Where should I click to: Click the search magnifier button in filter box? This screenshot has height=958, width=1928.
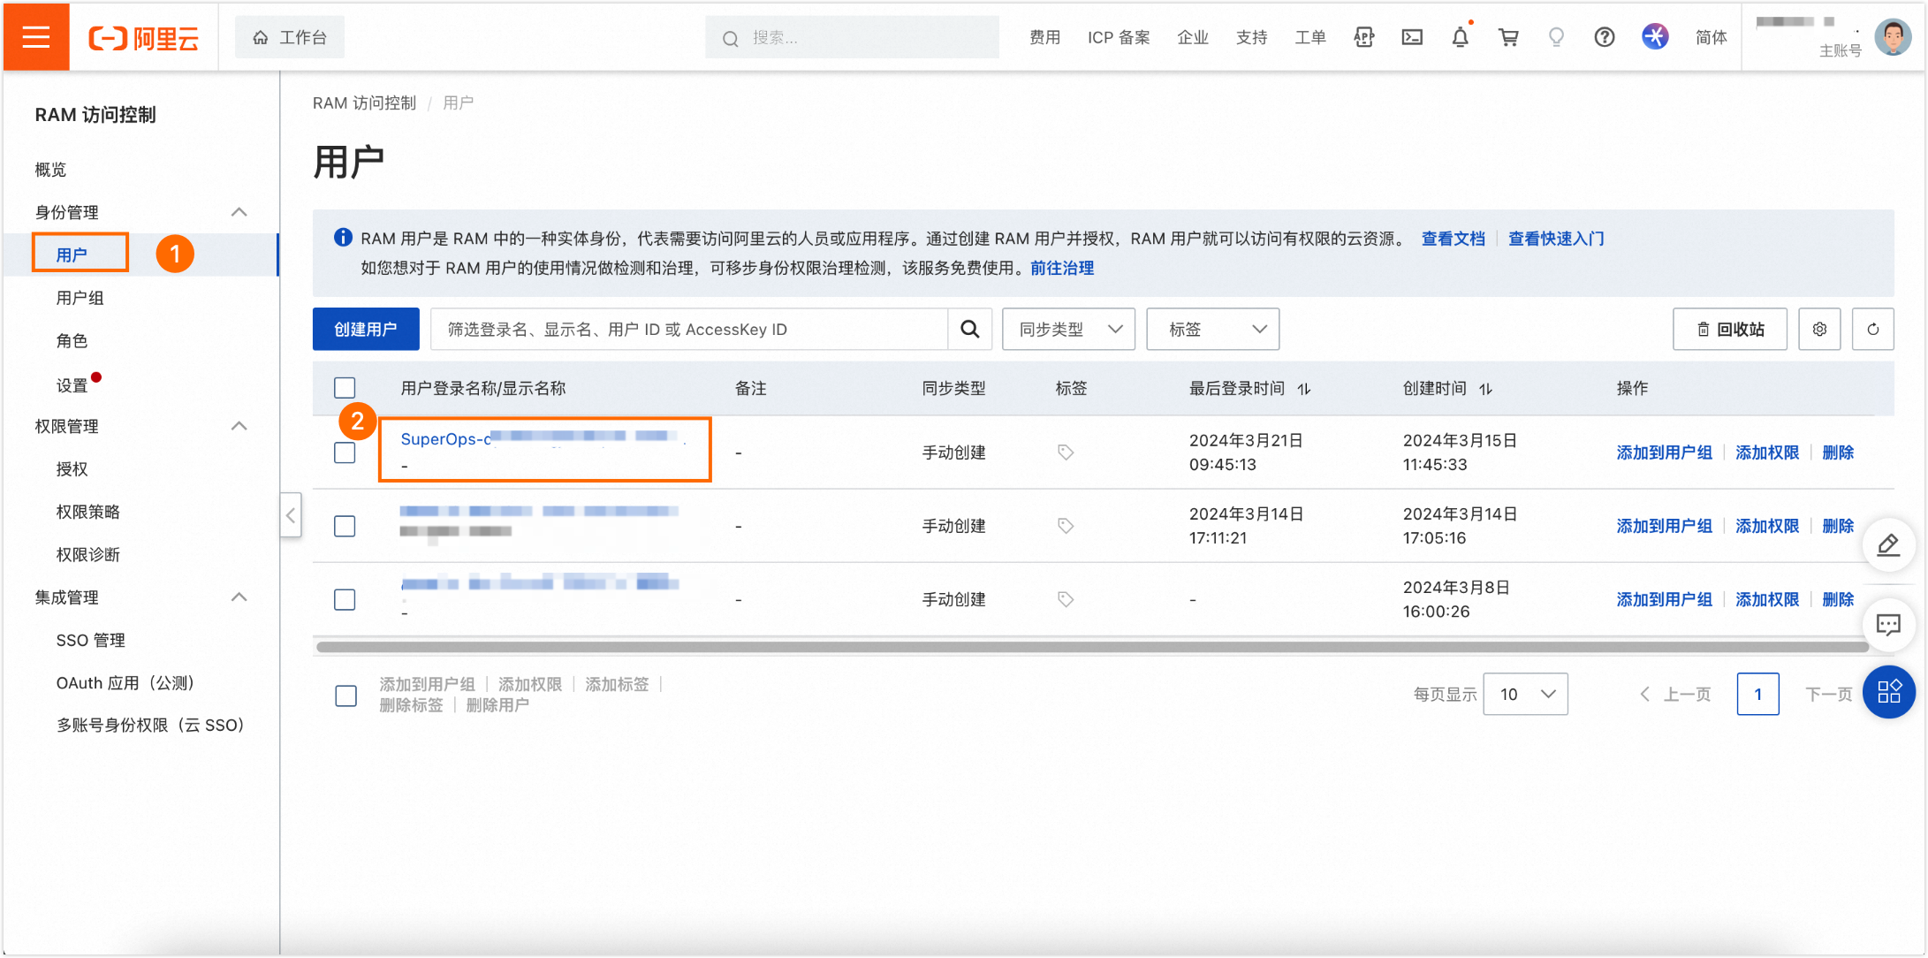969,330
